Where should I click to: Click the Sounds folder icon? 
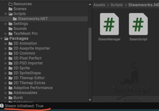click(x=10, y=29)
